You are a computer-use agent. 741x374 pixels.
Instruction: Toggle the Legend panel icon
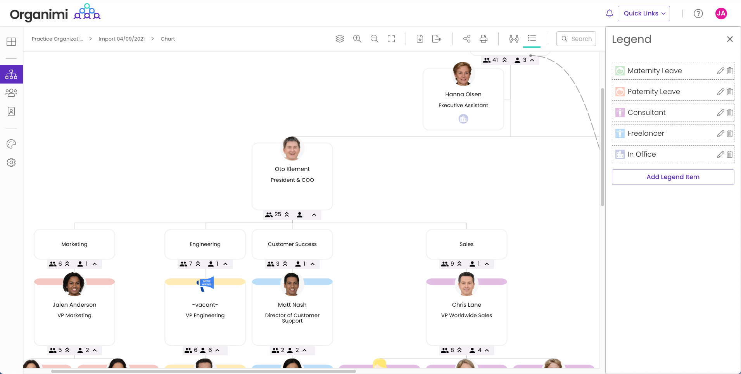(532, 38)
